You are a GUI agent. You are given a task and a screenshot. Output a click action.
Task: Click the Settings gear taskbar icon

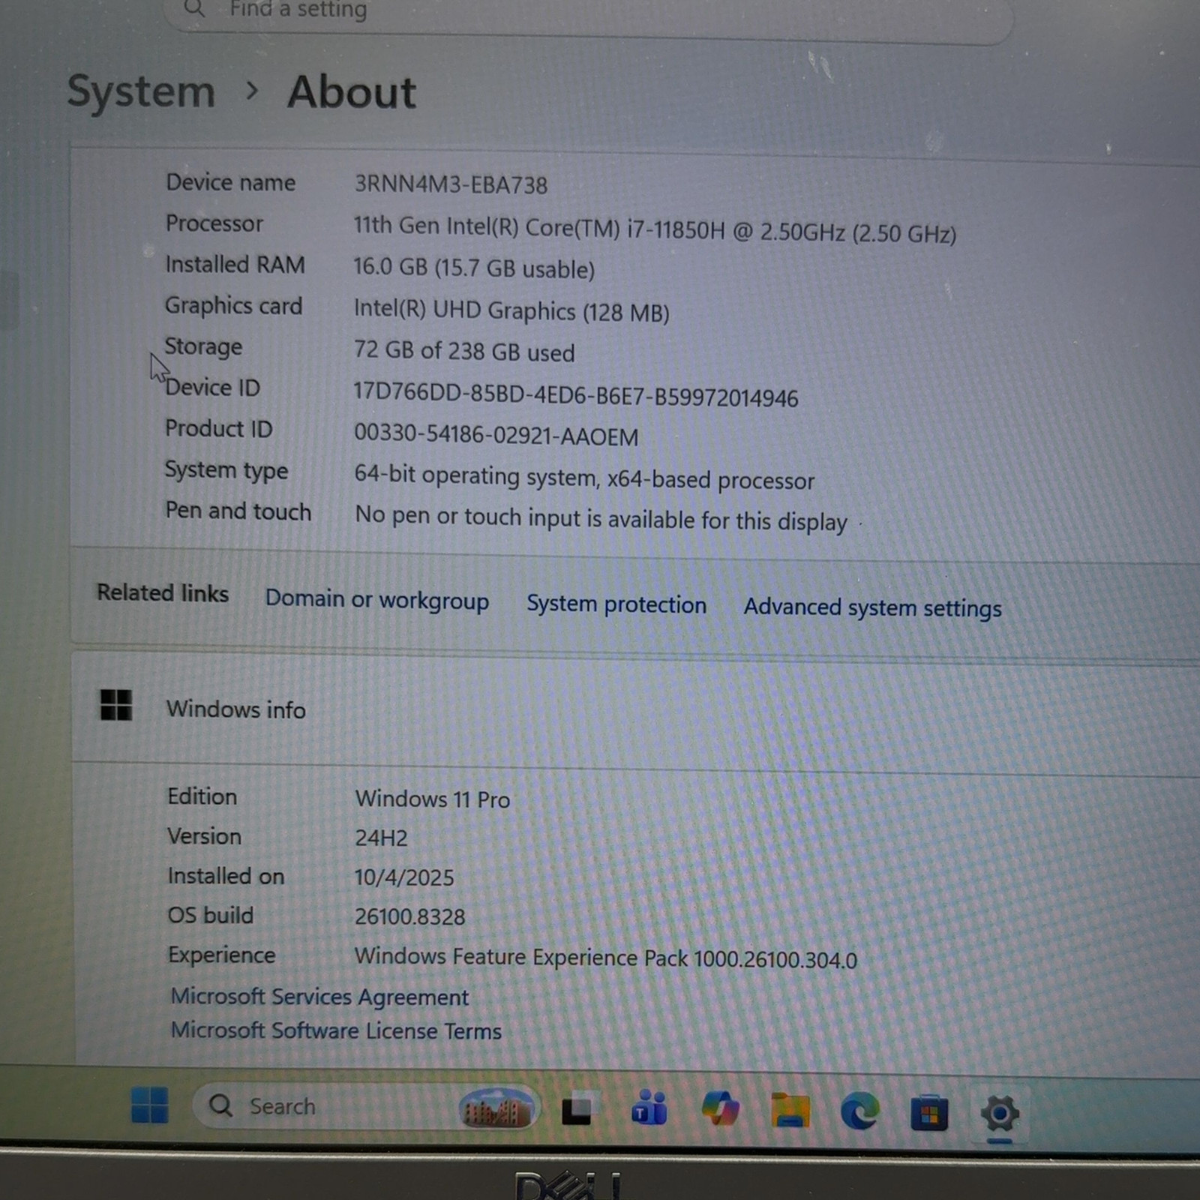[x=1000, y=1113]
